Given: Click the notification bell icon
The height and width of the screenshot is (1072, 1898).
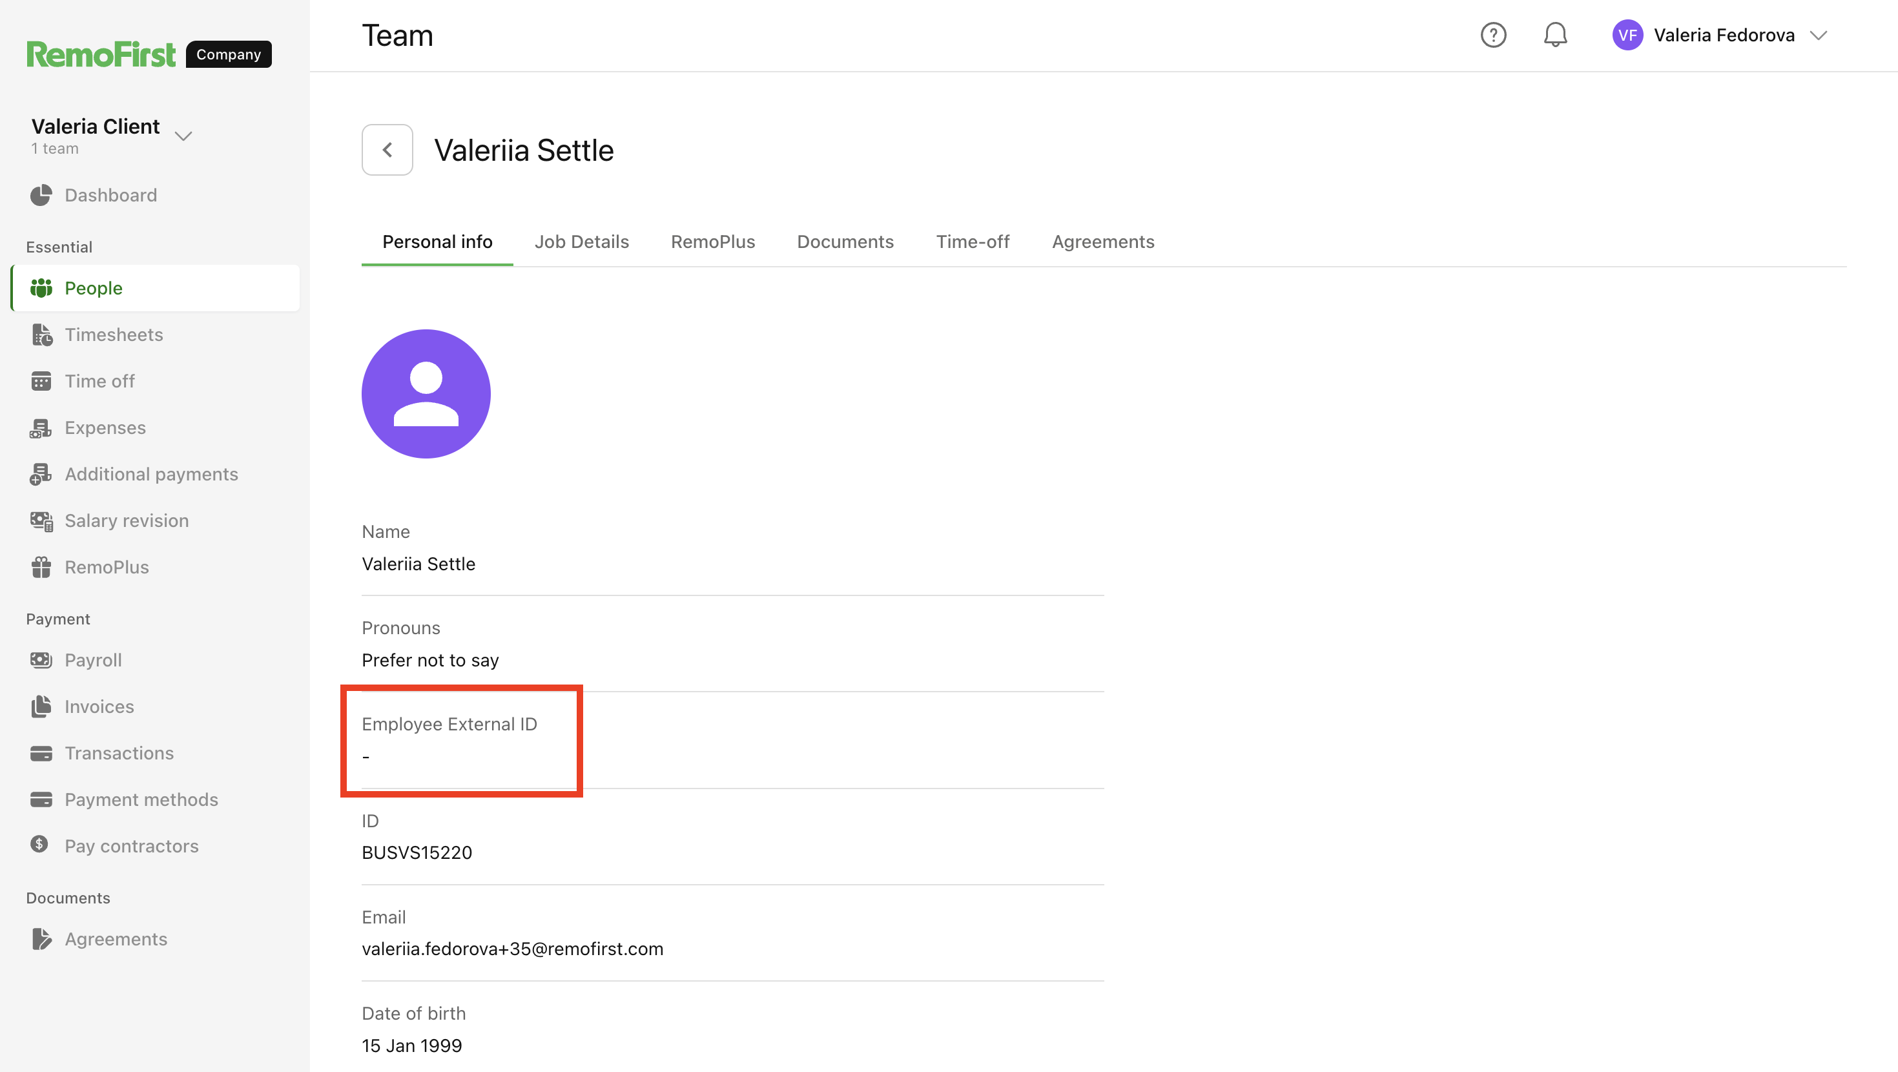Looking at the screenshot, I should coord(1555,35).
